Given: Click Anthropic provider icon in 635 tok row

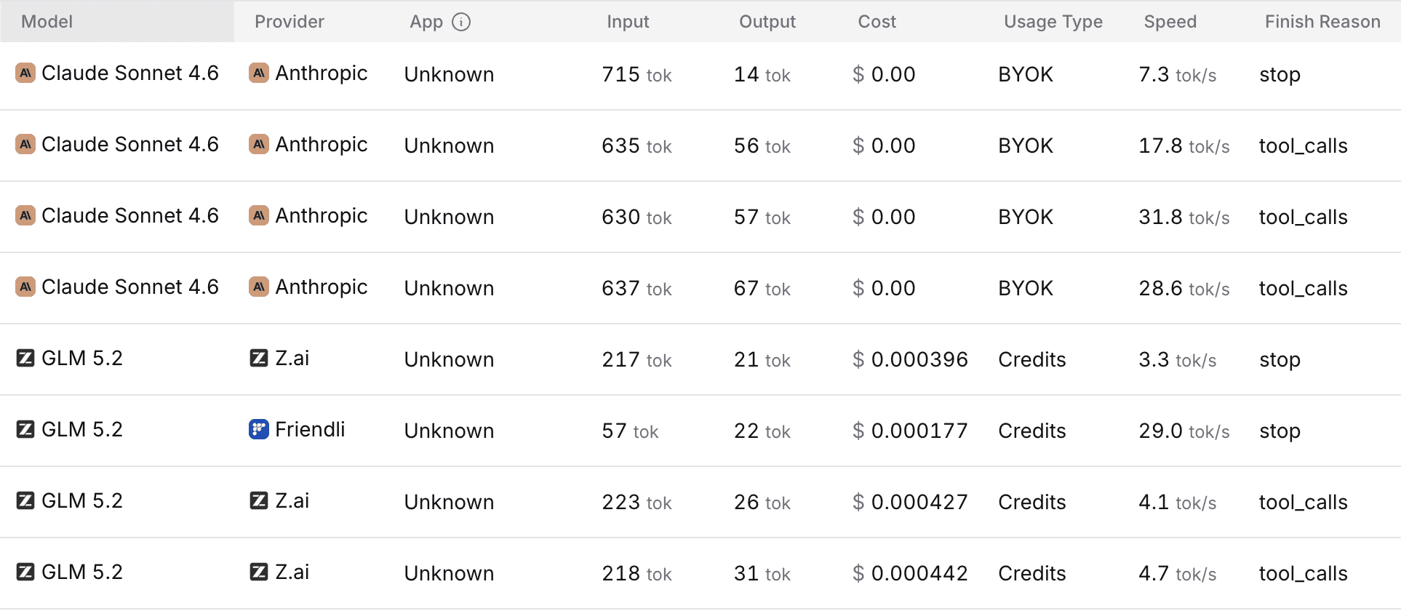Looking at the screenshot, I should [x=259, y=144].
